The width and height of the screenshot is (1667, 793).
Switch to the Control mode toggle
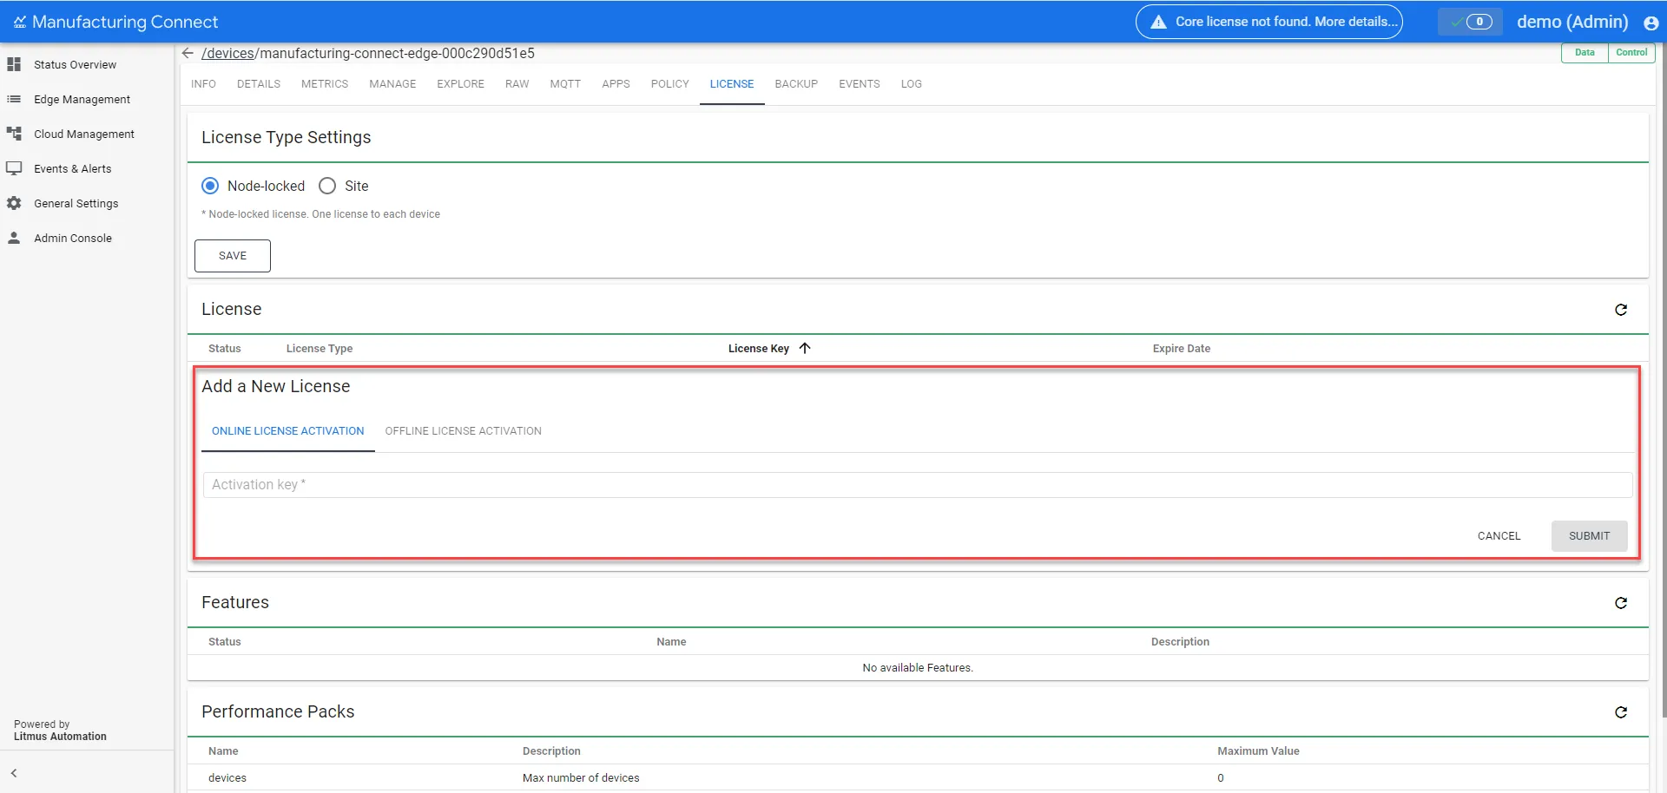[1631, 52]
